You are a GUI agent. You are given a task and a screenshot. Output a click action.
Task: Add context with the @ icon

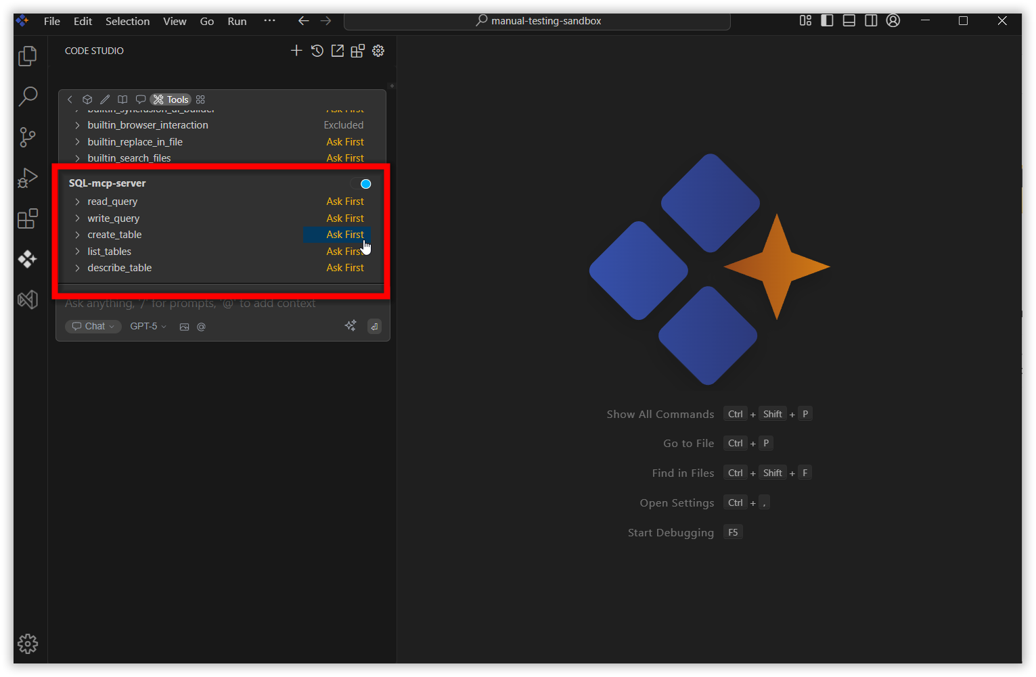click(x=201, y=327)
